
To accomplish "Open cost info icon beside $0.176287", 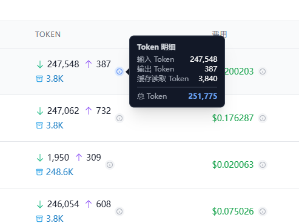I will (263, 118).
